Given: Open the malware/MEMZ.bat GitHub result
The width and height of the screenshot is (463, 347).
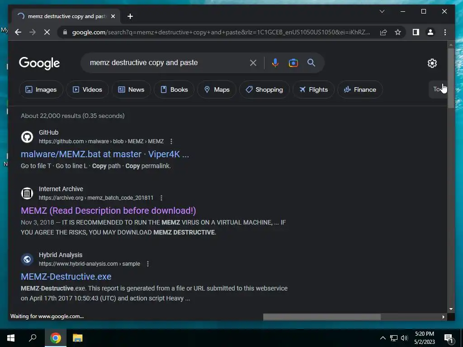Looking at the screenshot, I should (105, 154).
